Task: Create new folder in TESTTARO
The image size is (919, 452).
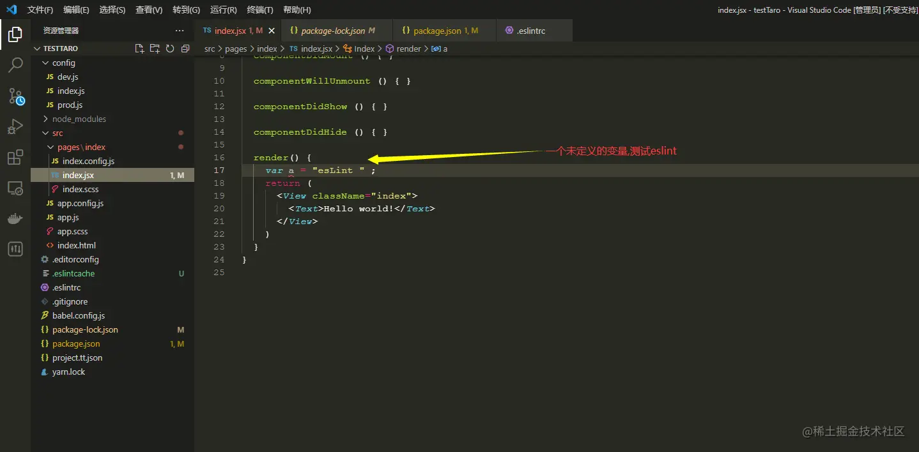Action: pos(155,49)
